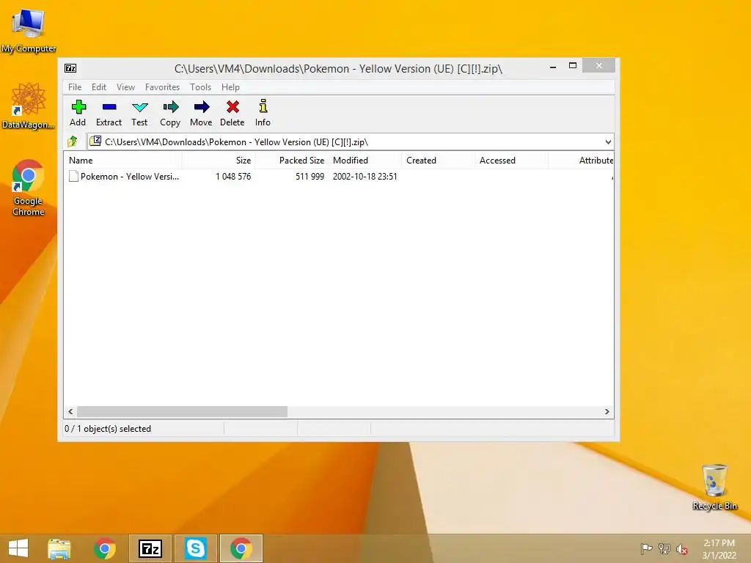Minimize the 7-Zip window
The height and width of the screenshot is (563, 751).
coord(553,67)
